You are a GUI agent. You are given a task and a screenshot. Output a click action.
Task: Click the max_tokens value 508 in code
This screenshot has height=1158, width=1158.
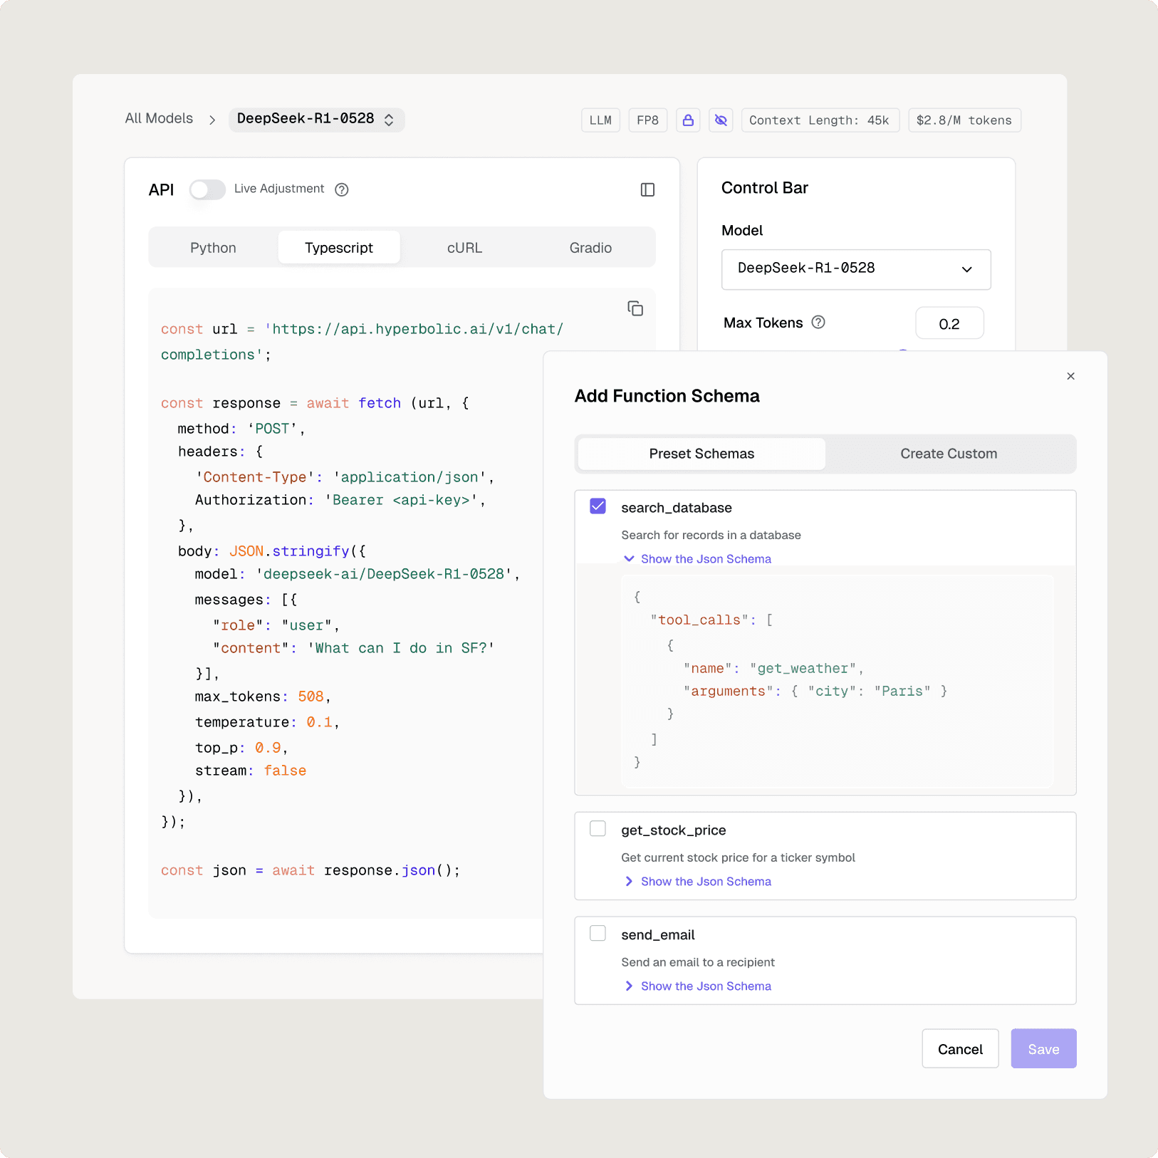311,697
